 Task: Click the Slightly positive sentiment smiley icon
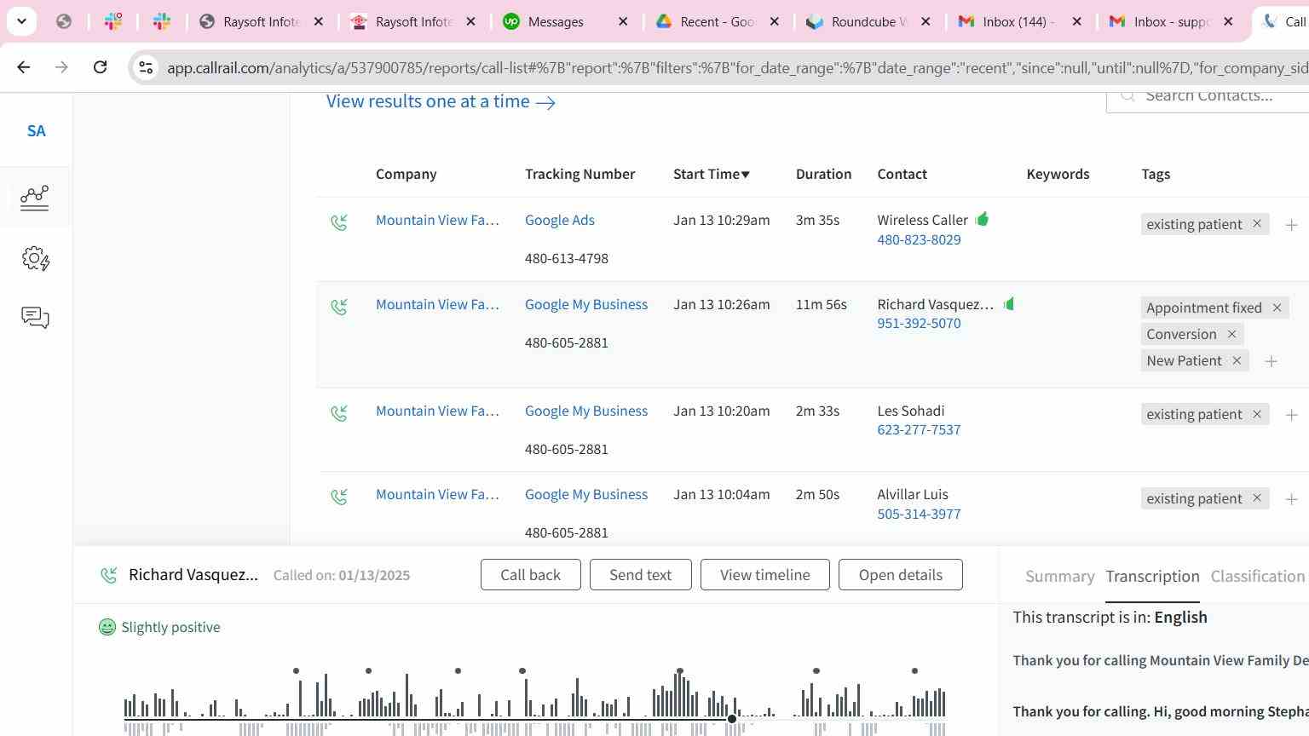107,627
